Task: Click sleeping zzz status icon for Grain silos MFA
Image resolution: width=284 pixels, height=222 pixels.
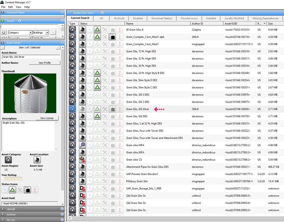Action: [82, 145]
